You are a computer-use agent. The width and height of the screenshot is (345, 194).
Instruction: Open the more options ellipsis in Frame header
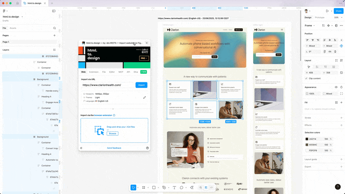(x=341, y=25)
